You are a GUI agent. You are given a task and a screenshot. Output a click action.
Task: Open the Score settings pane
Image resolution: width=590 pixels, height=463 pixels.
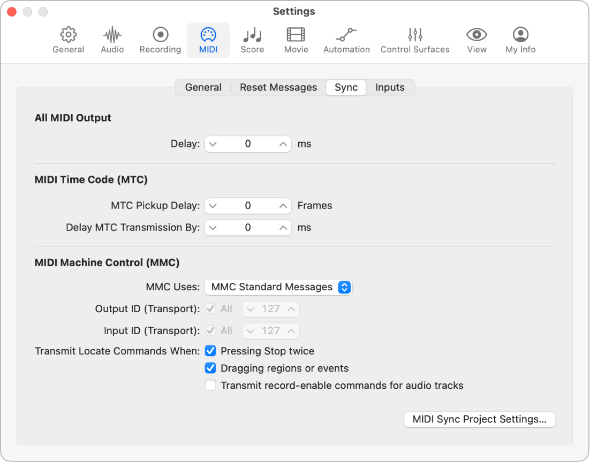252,39
